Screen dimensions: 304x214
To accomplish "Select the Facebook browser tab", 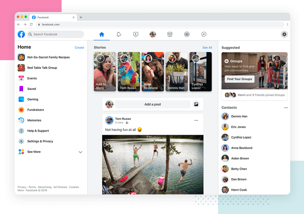I will click(53, 17).
